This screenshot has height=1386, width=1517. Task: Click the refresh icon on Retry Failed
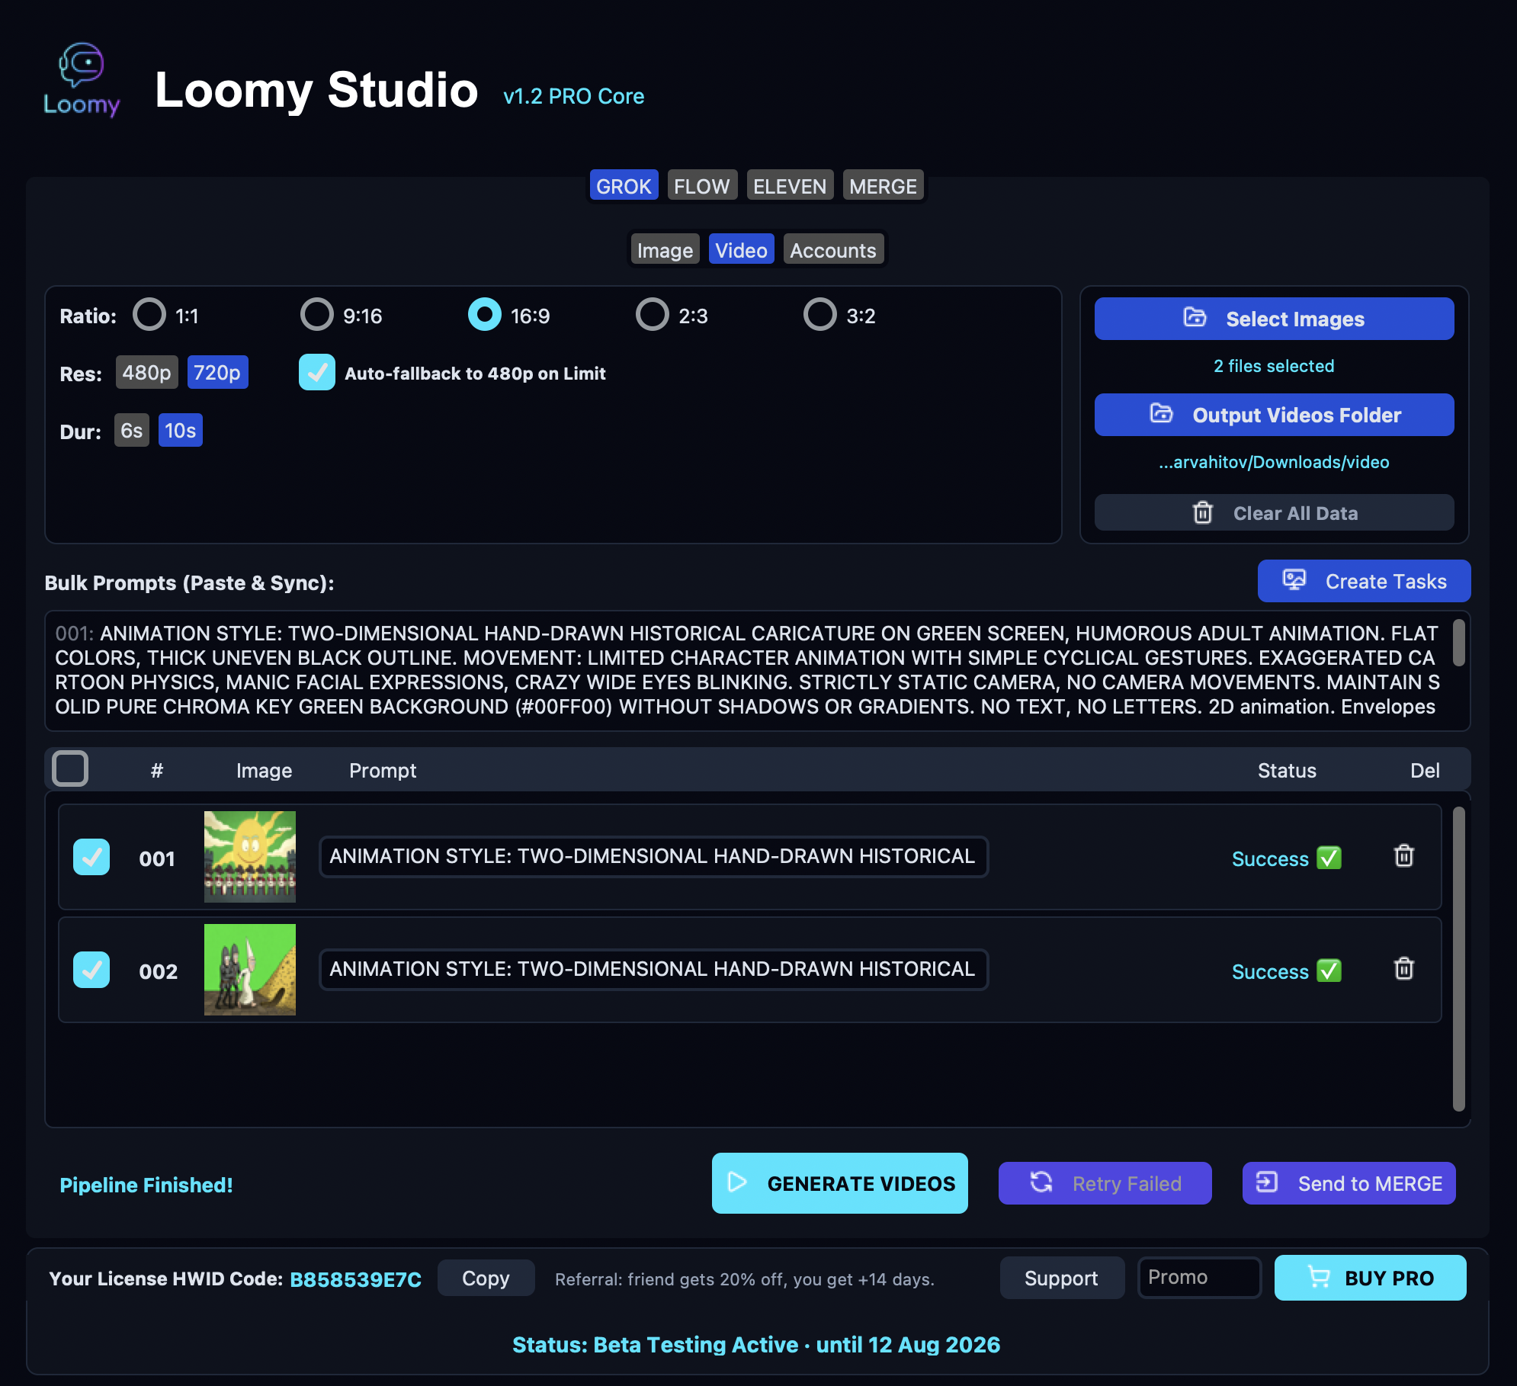tap(1041, 1182)
